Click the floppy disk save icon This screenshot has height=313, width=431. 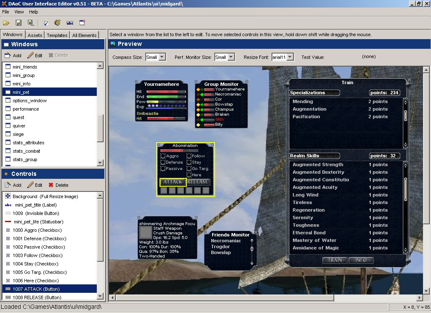point(19,23)
